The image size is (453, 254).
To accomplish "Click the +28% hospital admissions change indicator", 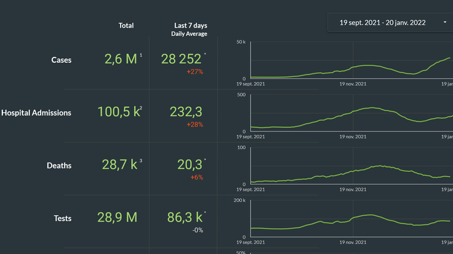I will pyautogui.click(x=195, y=124).
